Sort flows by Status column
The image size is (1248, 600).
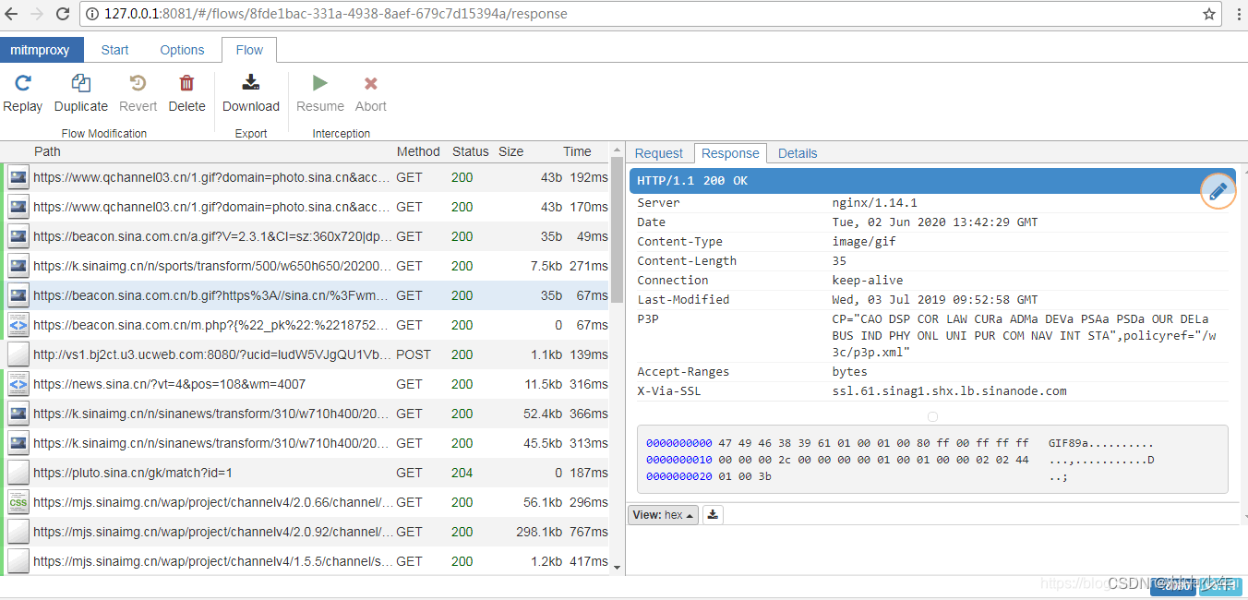[x=471, y=151]
